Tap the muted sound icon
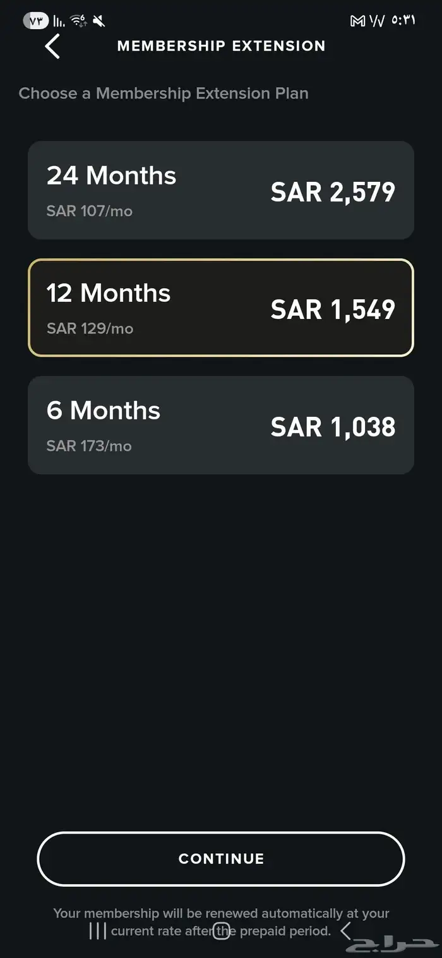This screenshot has height=958, width=442. click(99, 21)
